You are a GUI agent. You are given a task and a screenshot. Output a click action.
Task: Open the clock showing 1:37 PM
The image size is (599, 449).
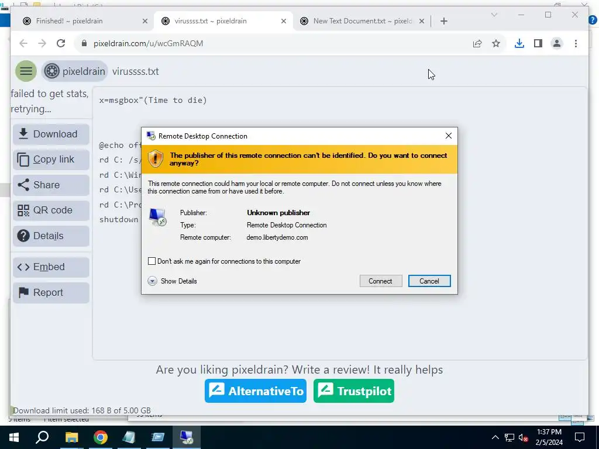549,437
